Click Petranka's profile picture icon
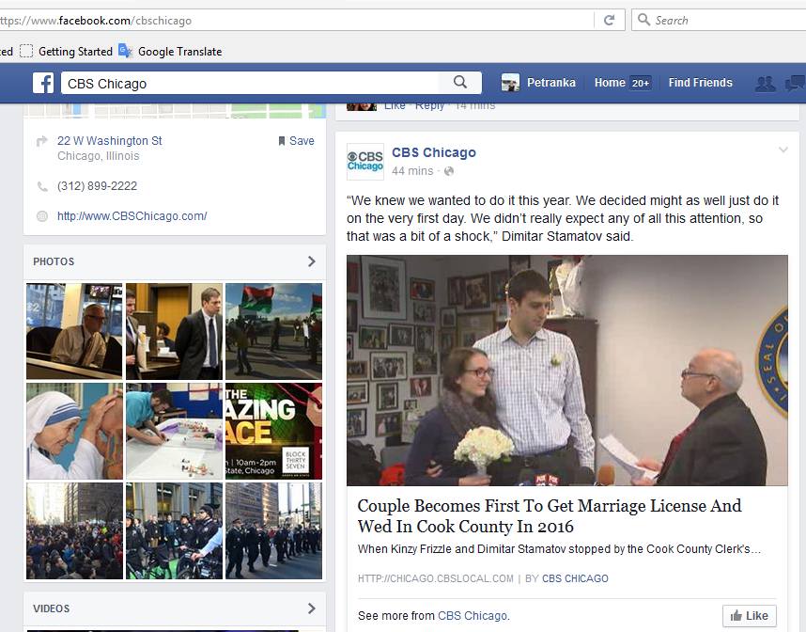Viewport: 806px width, 632px height. [510, 83]
